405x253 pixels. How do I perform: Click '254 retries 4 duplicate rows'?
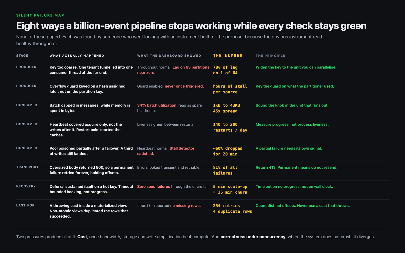(233, 208)
